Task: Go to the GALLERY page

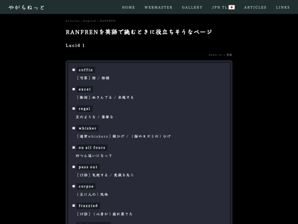Action: tap(192, 7)
